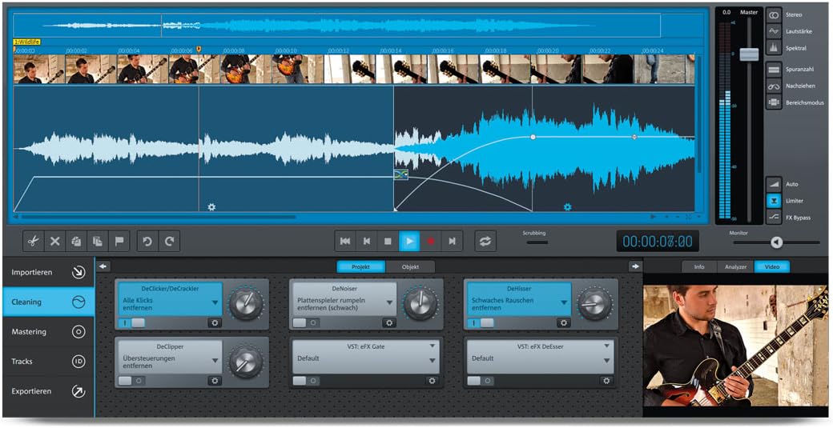This screenshot has height=428, width=833.
Task: Open the Tracks section
Action: coord(48,361)
